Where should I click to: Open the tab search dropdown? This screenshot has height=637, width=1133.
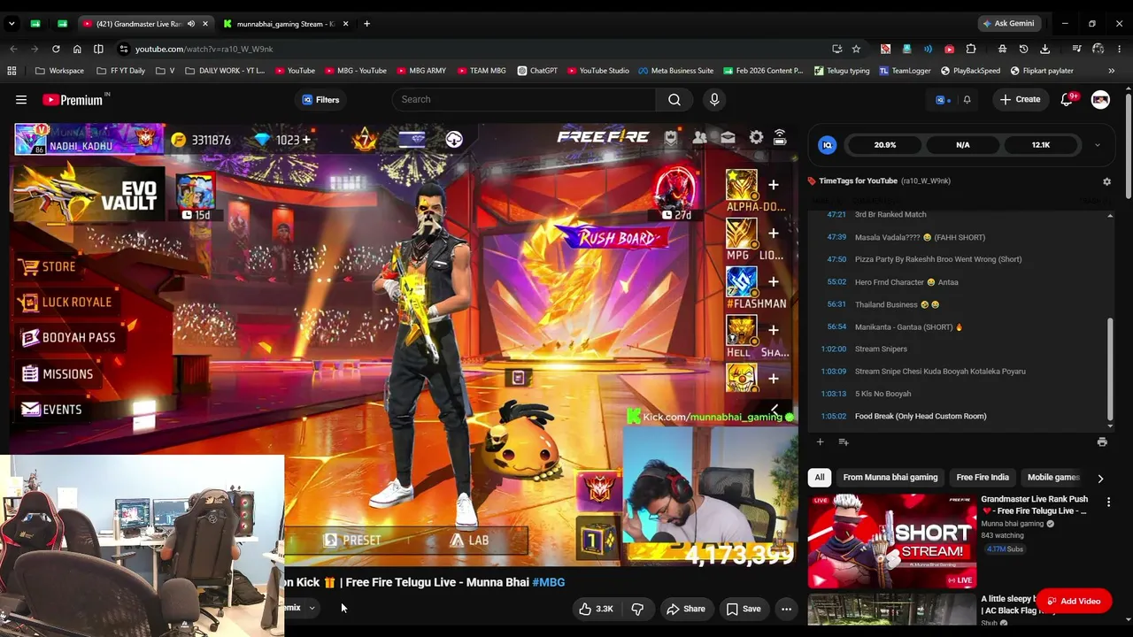(12, 24)
